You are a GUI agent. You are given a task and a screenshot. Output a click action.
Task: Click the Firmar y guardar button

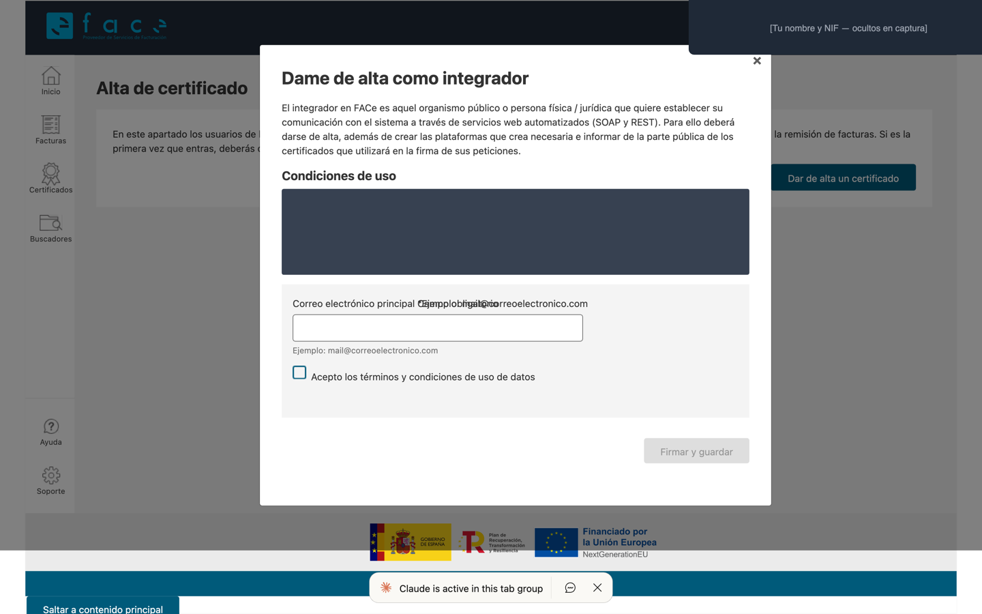click(x=696, y=451)
